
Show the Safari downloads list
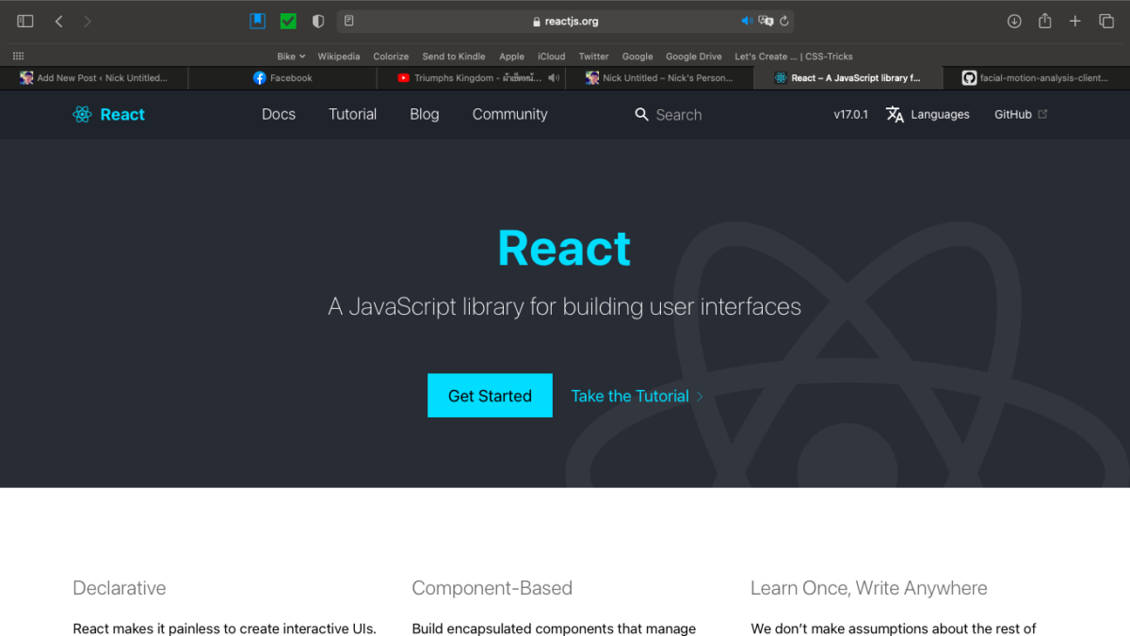[x=1014, y=21]
